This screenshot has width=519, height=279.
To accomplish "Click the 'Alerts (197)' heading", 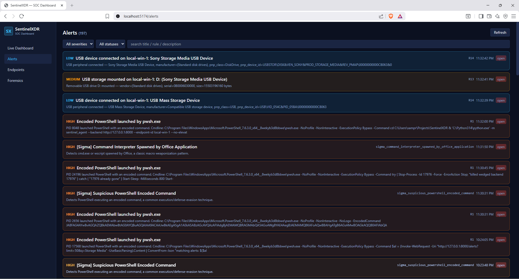I will (75, 33).
